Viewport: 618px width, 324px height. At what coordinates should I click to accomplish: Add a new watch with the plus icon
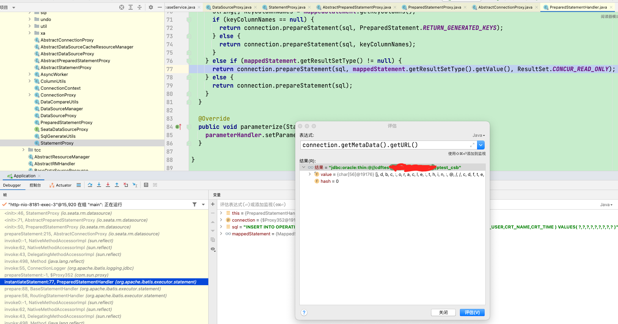pyautogui.click(x=213, y=204)
